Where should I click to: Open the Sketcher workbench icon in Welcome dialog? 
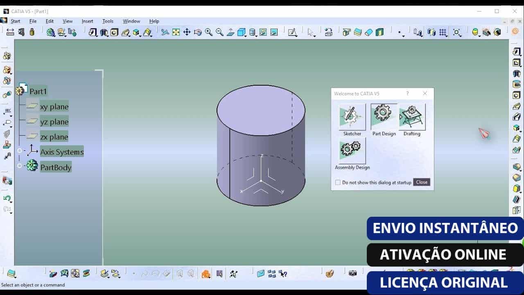coord(352,117)
